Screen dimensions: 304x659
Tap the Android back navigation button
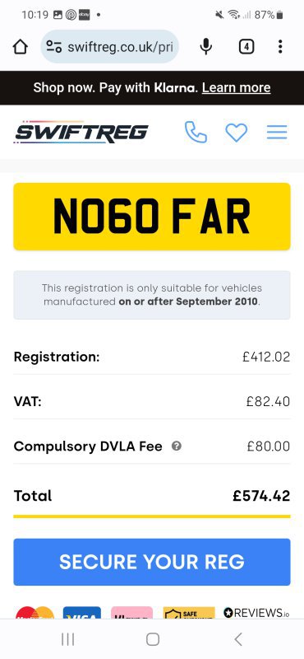pos(237,639)
